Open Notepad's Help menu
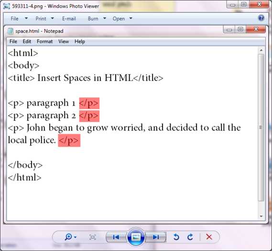The width and height of the screenshot is (272, 251). 80,42
